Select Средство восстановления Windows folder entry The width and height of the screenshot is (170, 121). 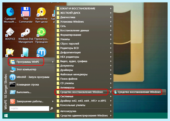pyautogui.click(x=84, y=92)
